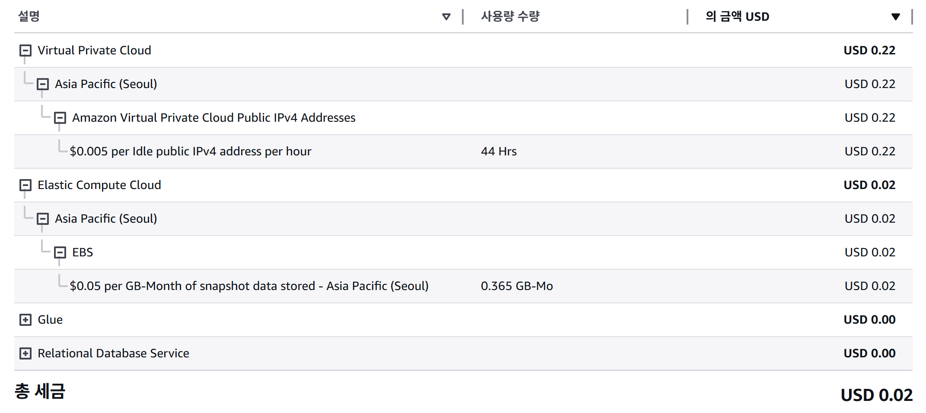Screen dimensions: 926x413
Task: Select the EBS label
Action: [x=83, y=252]
